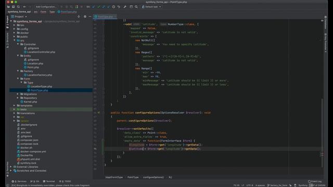Screen dimensions: 333x187
Task: Click the Save All toolbar icon
Action: coord(13,7)
